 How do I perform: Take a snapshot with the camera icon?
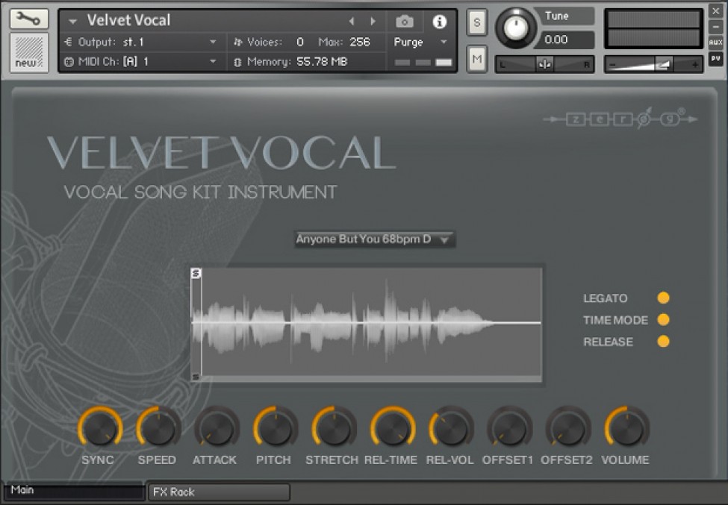coord(404,22)
